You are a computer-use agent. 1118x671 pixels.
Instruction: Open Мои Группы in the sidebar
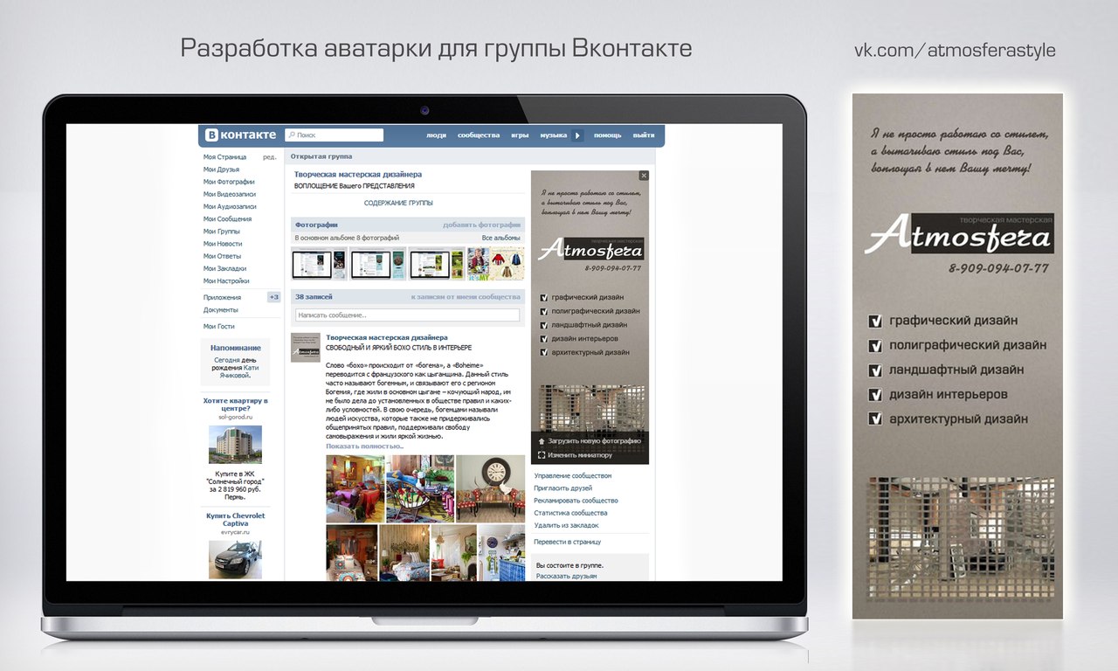point(222,232)
